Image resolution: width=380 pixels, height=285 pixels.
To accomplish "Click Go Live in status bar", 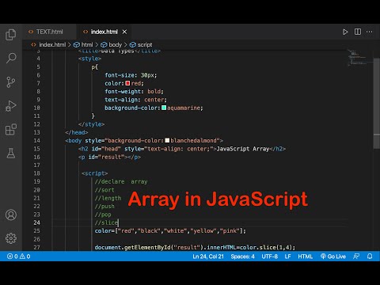I will coord(333,256).
